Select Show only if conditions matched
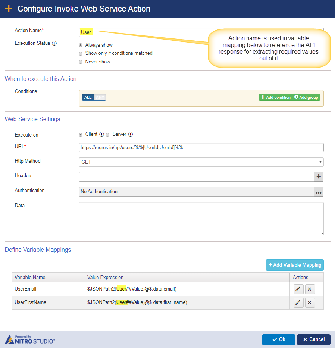335x348 pixels. point(81,54)
